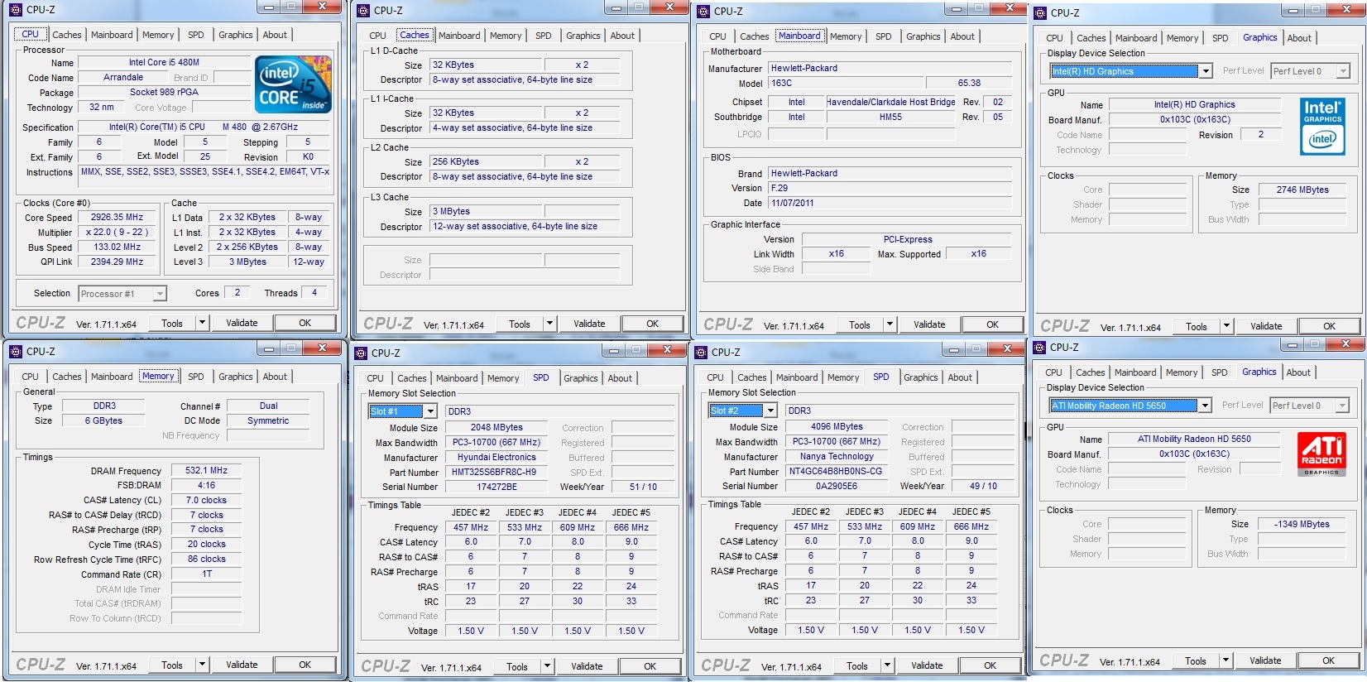Click the Module Size value '4096 MBytes'
This screenshot has height=682, width=1367.
click(x=837, y=426)
